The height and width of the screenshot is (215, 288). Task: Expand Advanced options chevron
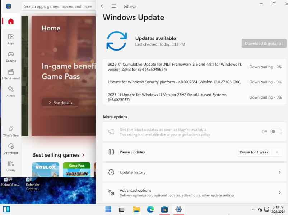coord(279,192)
